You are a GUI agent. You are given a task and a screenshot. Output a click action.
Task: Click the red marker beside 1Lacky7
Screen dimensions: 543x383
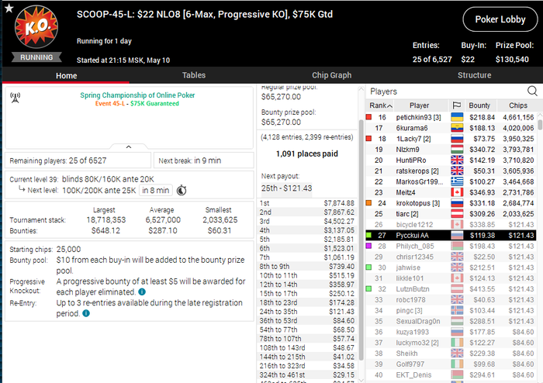point(368,139)
